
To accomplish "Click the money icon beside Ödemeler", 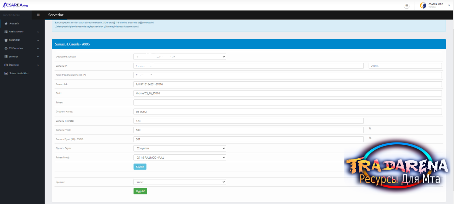I will point(6,65).
